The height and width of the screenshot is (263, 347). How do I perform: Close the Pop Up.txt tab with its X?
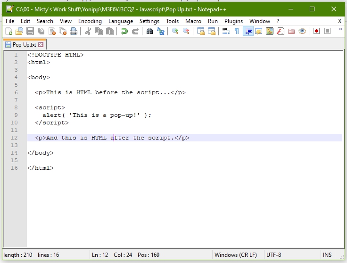pos(41,45)
